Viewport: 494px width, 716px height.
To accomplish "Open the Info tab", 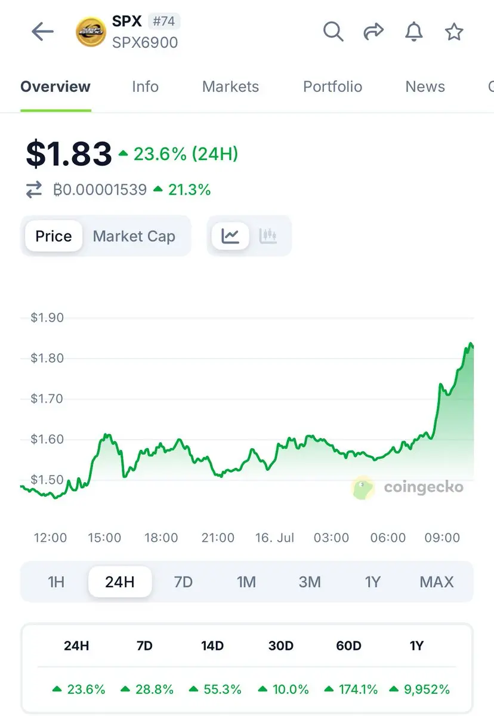I will coord(145,87).
